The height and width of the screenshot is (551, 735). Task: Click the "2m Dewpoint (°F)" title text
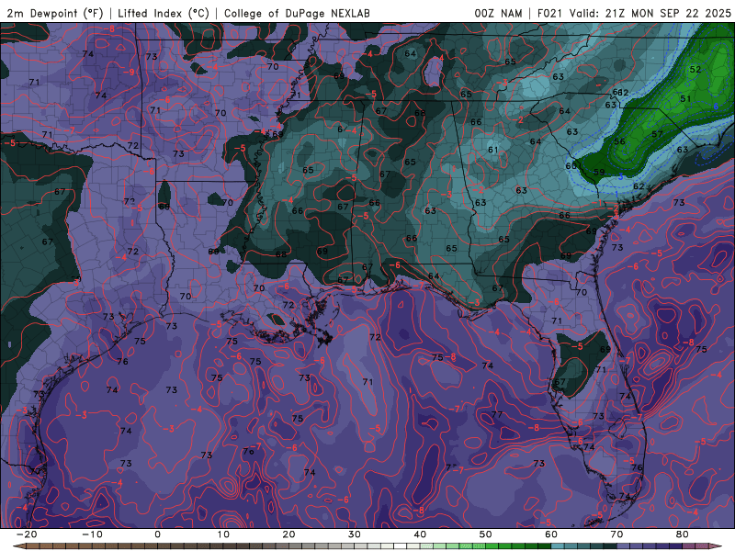tap(55, 13)
